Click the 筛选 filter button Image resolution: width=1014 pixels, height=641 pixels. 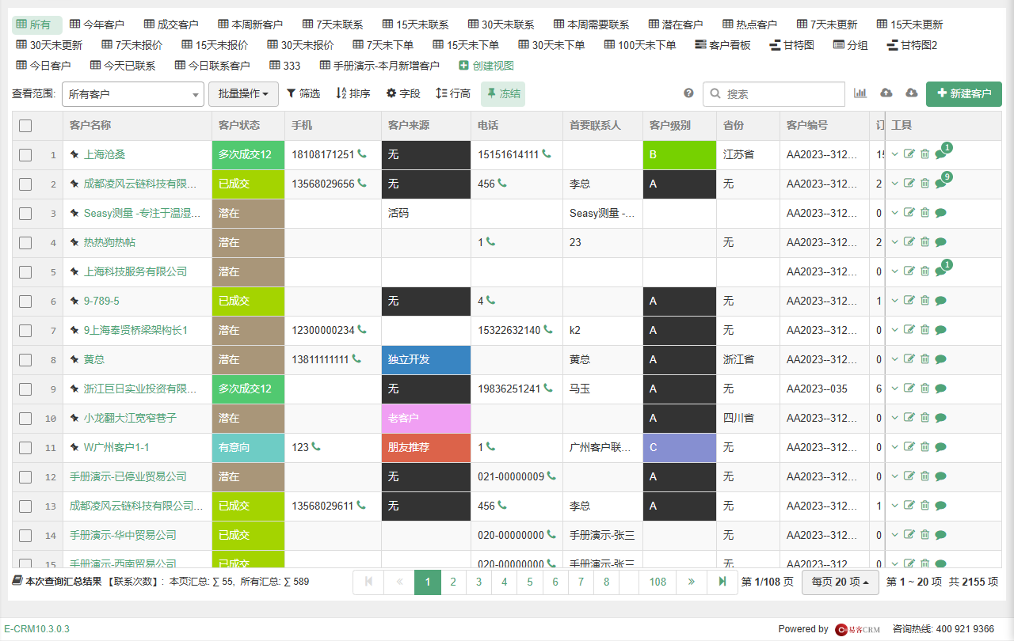(x=303, y=94)
